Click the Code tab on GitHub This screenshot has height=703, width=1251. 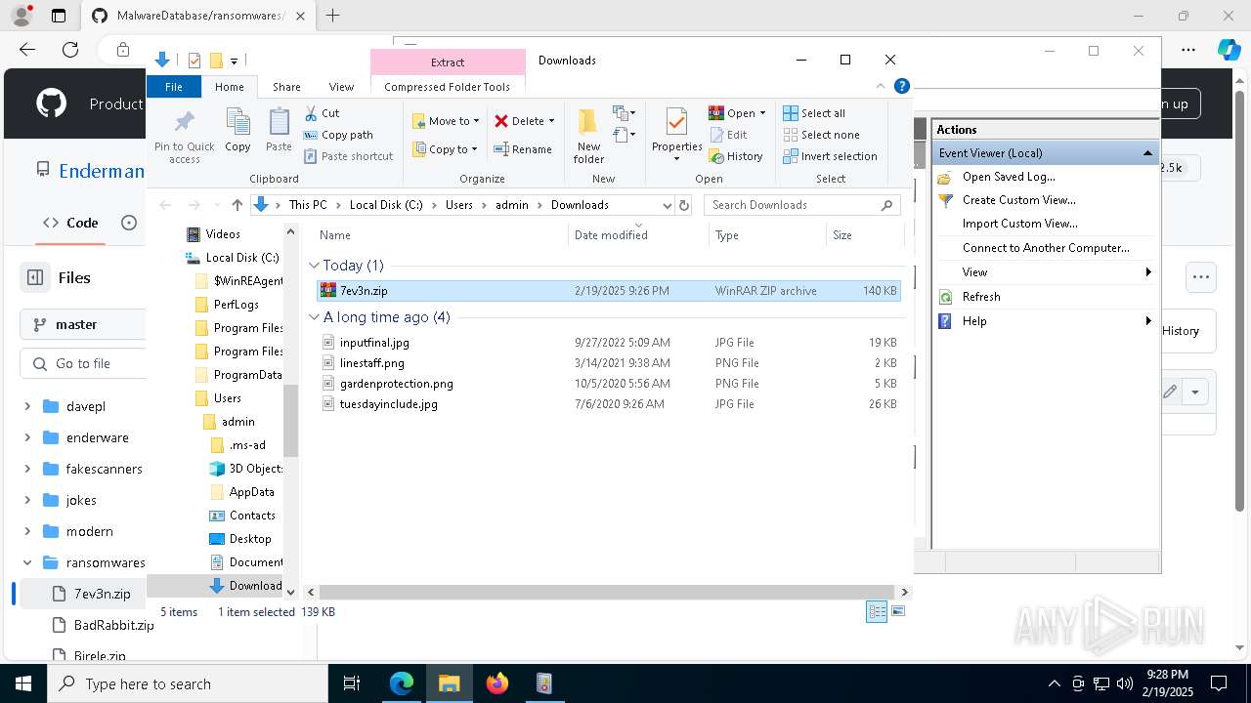pyautogui.click(x=70, y=223)
